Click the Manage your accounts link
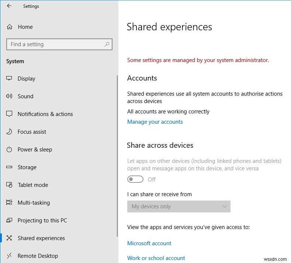 coord(155,122)
